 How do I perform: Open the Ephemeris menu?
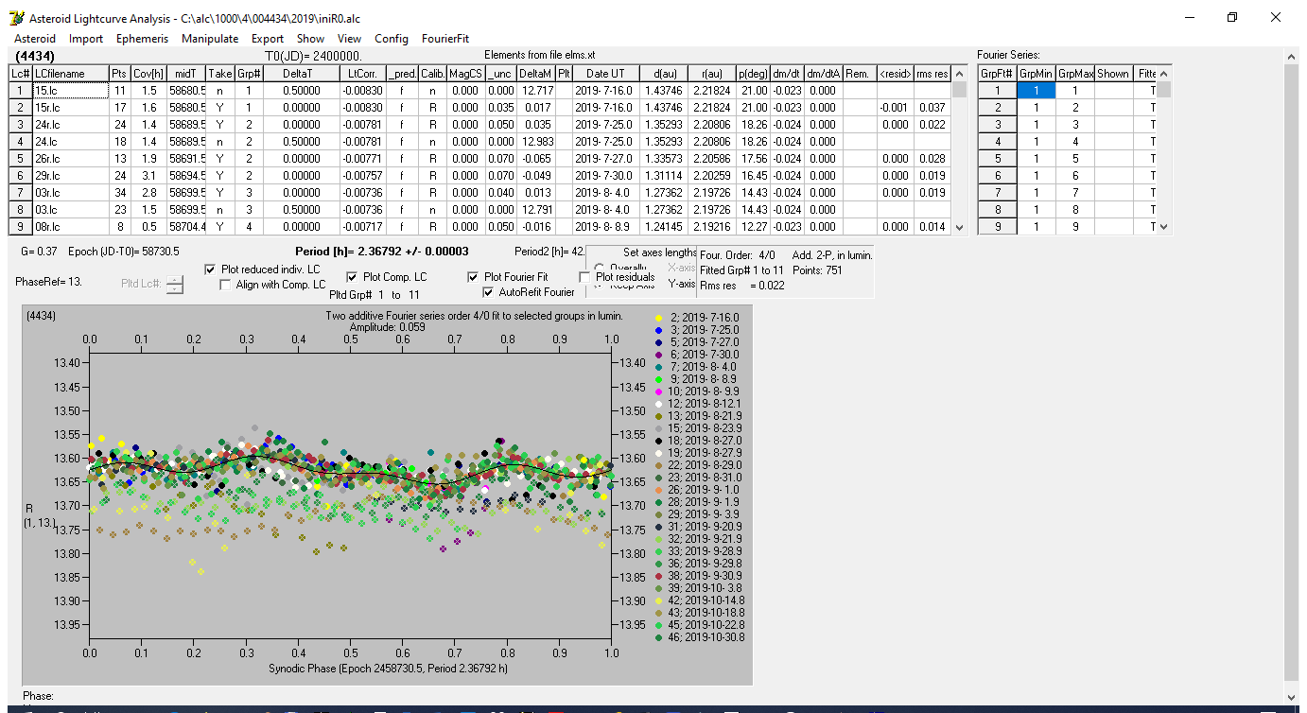(143, 39)
